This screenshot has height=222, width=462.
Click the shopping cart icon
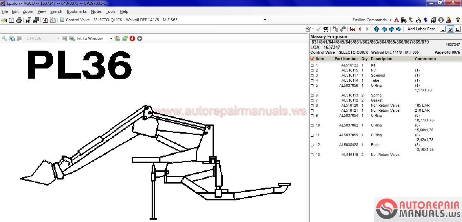[326, 29]
